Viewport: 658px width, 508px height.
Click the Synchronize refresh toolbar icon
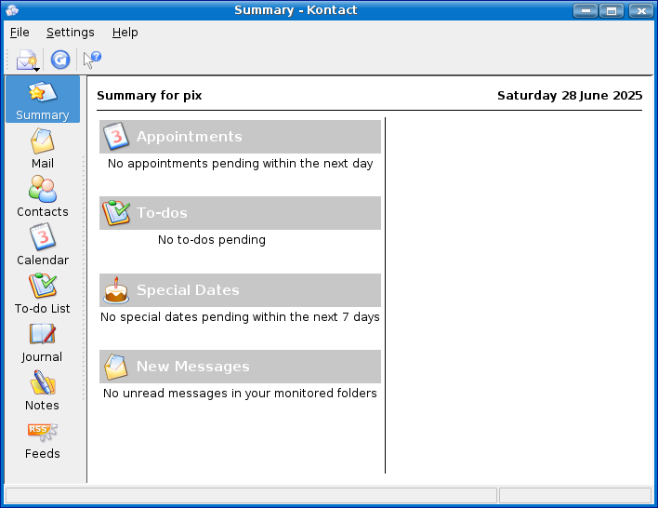pos(60,60)
